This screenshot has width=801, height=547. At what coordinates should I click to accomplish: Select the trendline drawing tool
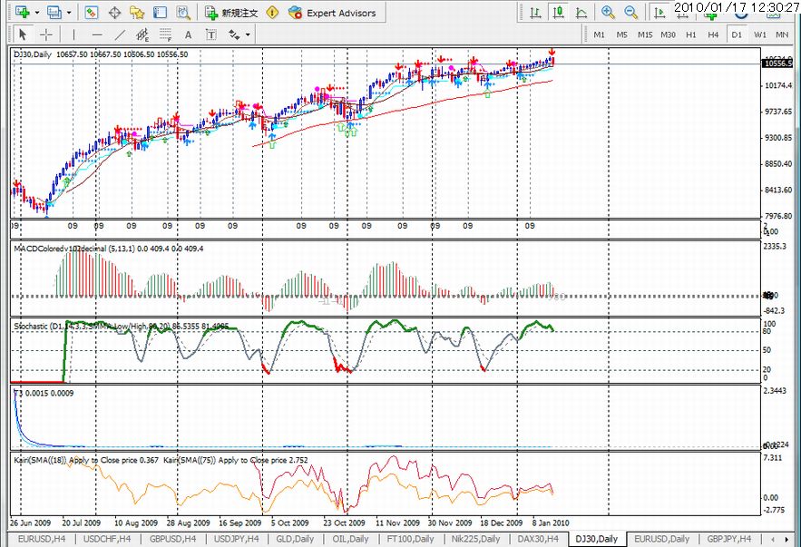120,34
